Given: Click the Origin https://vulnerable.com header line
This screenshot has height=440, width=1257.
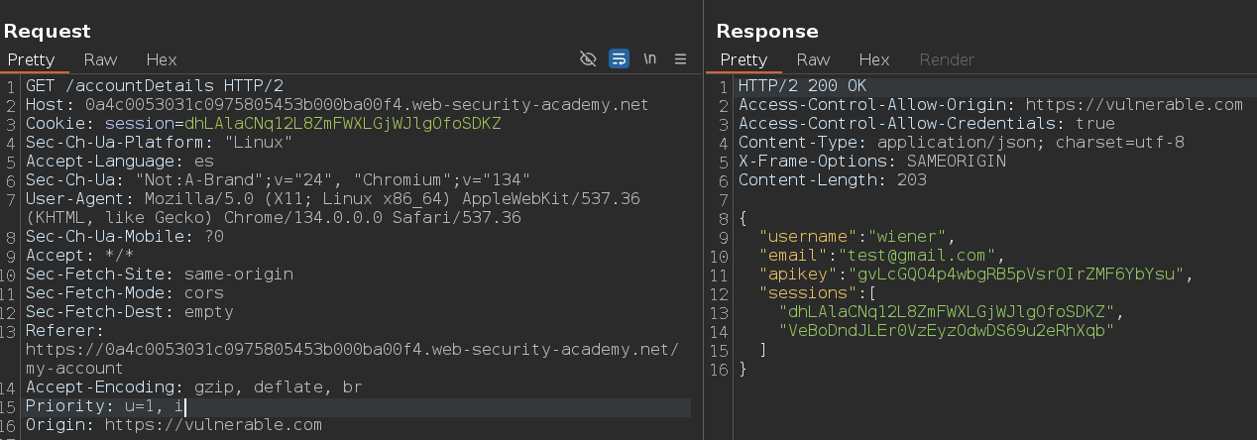Looking at the screenshot, I should click(173, 425).
